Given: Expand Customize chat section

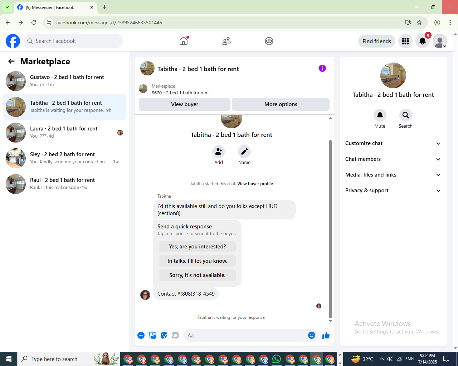Looking at the screenshot, I should click(x=393, y=143).
